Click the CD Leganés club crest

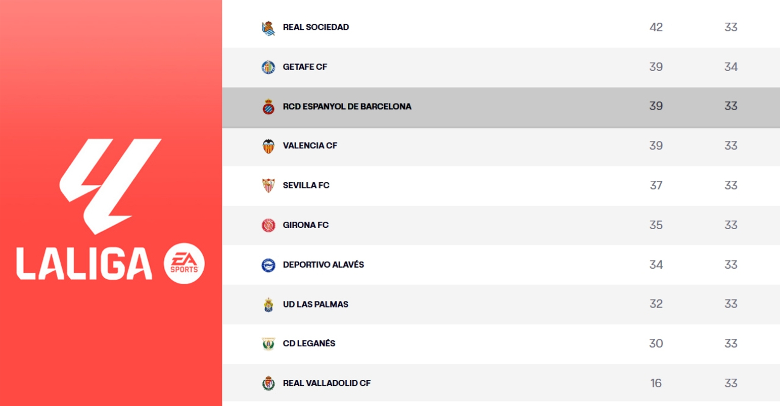tap(268, 344)
